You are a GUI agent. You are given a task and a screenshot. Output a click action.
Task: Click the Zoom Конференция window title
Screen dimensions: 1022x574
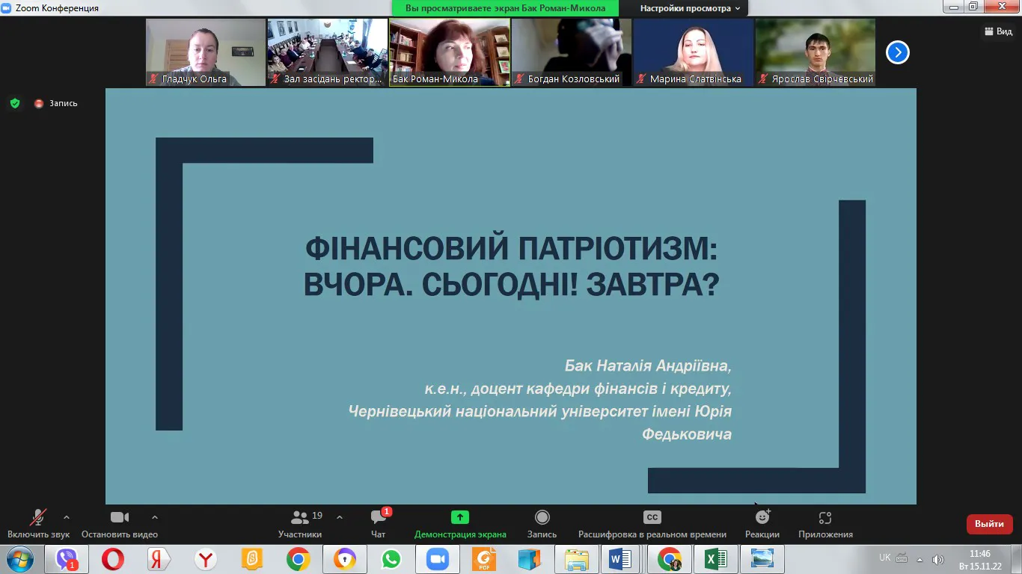(x=57, y=7)
